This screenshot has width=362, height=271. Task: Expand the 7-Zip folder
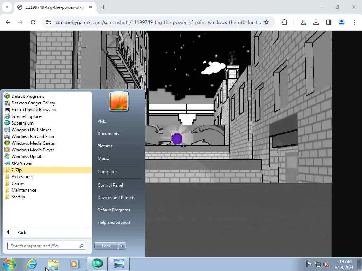47,170
